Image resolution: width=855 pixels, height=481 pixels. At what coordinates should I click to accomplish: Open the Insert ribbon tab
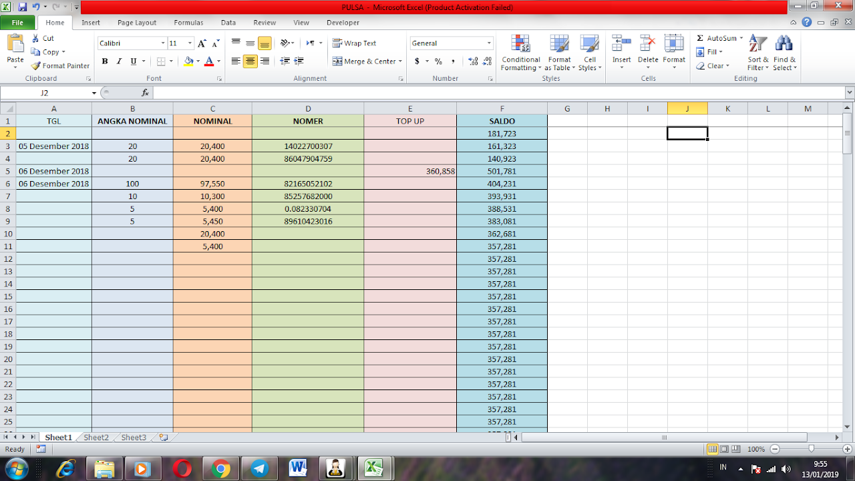[91, 23]
